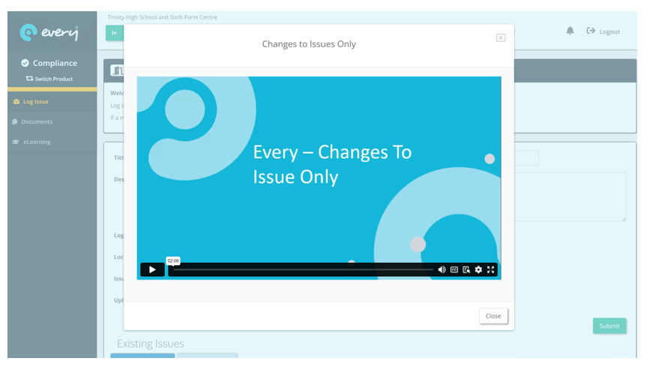The height and width of the screenshot is (367, 647).
Task: Click the Close button in dialog footer
Action: (493, 316)
